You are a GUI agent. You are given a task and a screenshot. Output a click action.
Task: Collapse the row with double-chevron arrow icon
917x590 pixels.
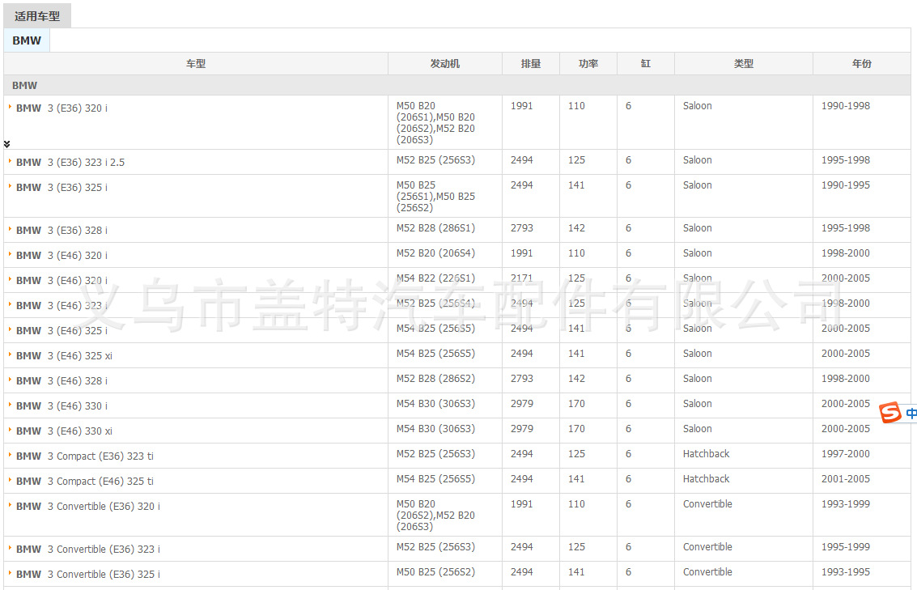(x=7, y=144)
